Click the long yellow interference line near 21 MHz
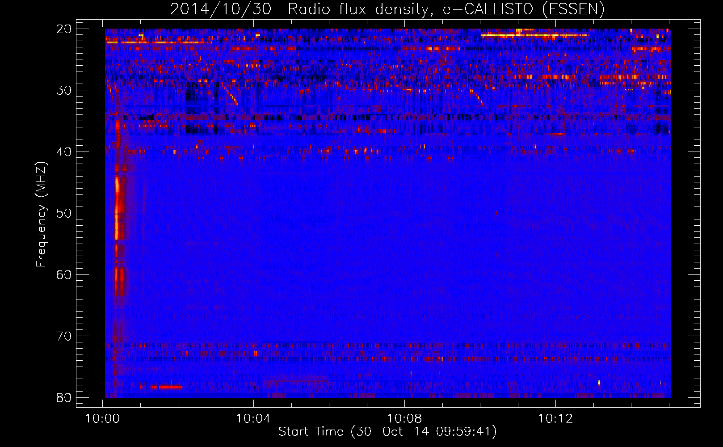The width and height of the screenshot is (723, 447). (534, 35)
